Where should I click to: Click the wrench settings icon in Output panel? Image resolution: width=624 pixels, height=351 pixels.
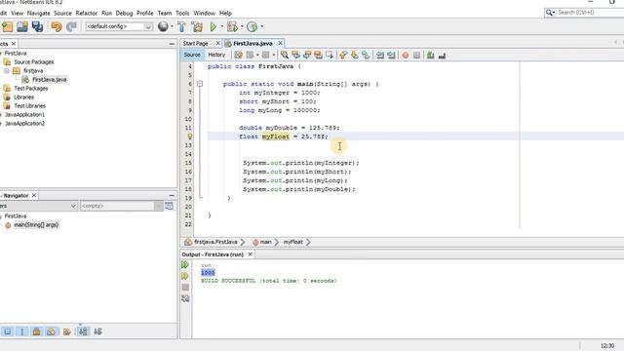click(x=185, y=298)
